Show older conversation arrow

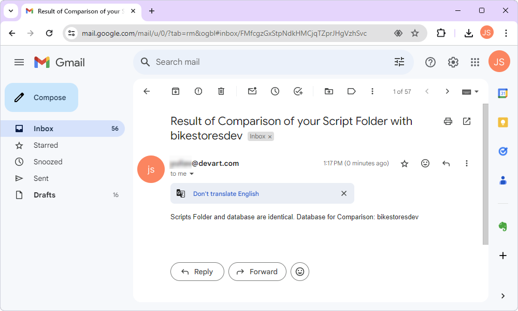pyautogui.click(x=448, y=91)
